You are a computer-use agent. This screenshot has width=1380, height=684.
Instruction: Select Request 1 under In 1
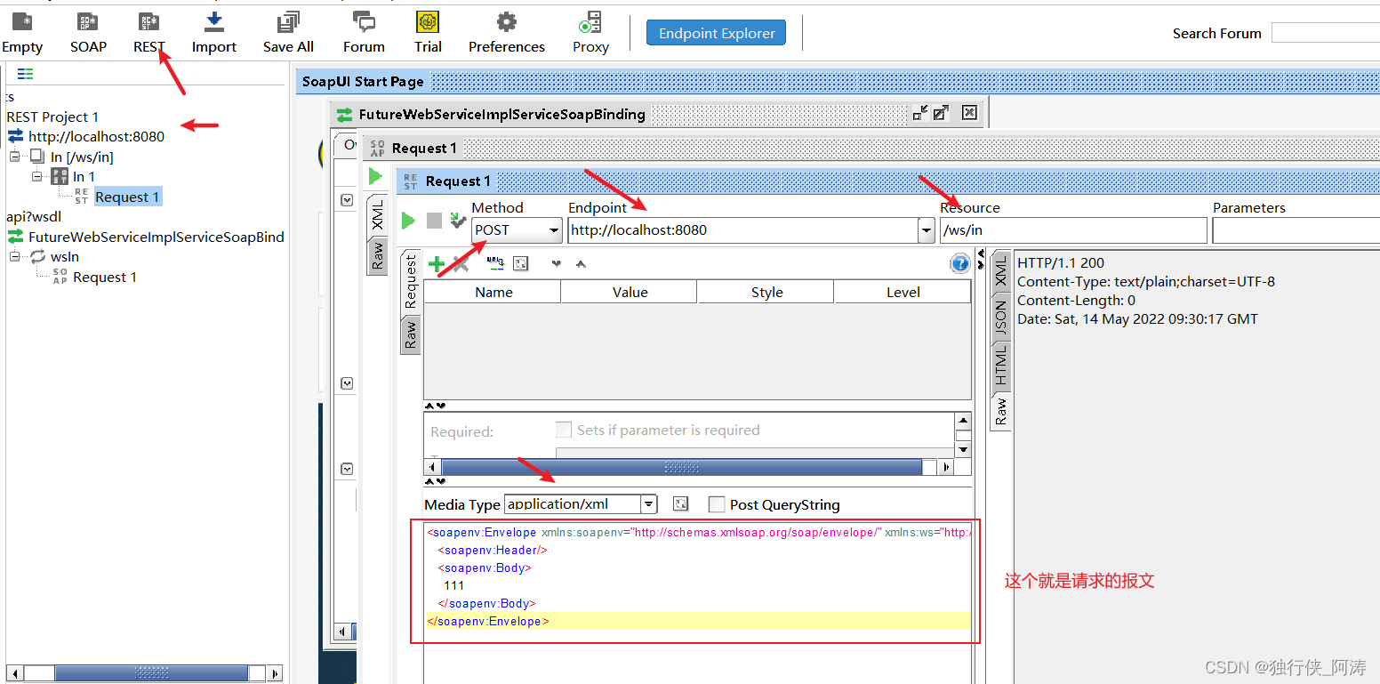[127, 196]
